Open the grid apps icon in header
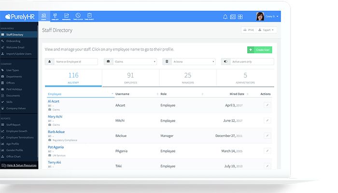This screenshot has width=338, height=193. click(x=240, y=17)
